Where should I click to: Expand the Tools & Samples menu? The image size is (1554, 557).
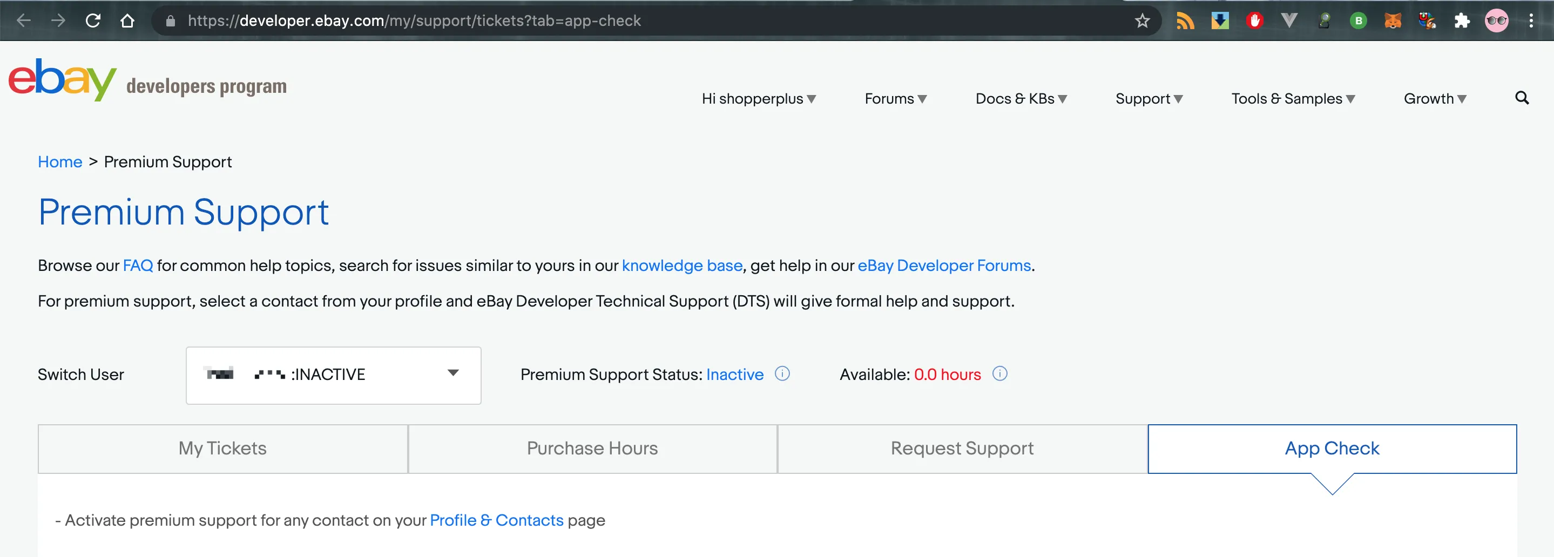[1293, 99]
